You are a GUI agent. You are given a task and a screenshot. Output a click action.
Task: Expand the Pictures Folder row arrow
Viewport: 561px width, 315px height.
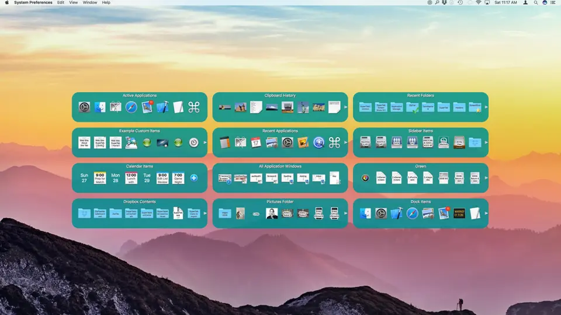[x=345, y=213]
